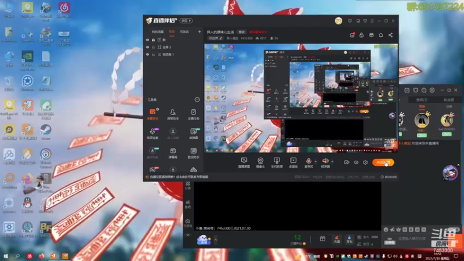Expand the microphone options arrow
This screenshot has height=261, width=464.
pyautogui.click(x=316, y=162)
